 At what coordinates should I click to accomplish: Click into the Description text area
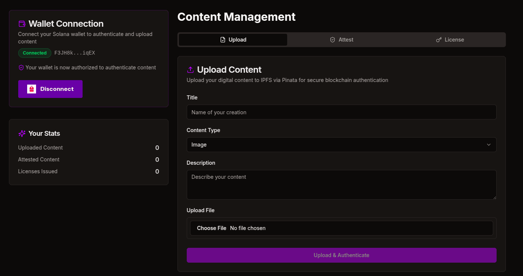[341, 184]
